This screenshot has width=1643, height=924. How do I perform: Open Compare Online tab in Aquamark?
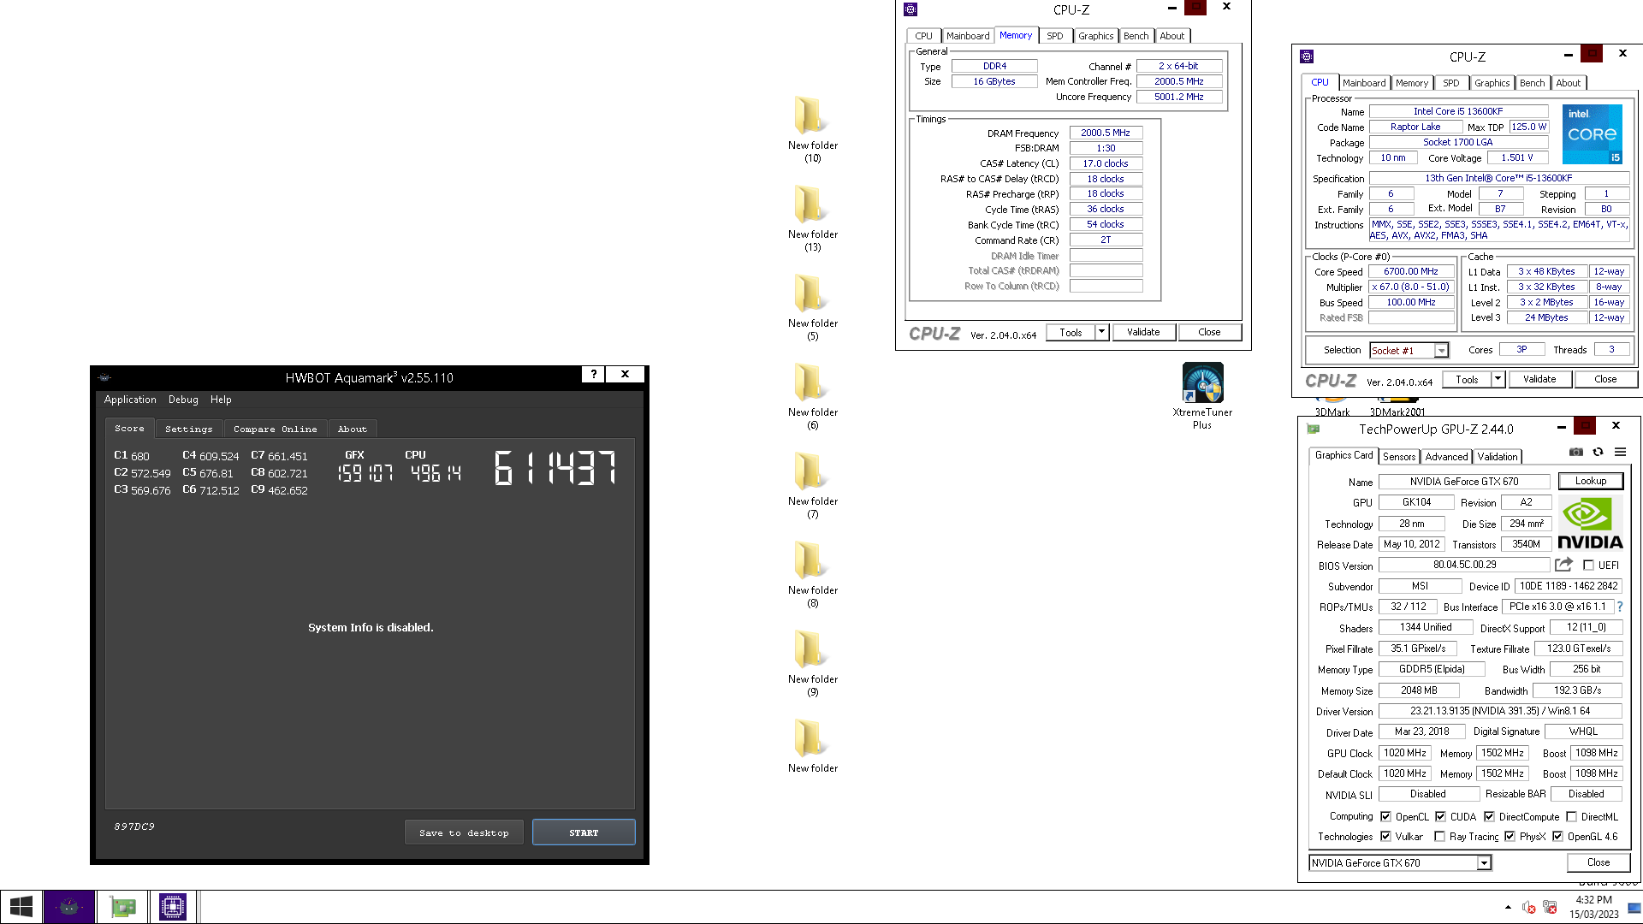pyautogui.click(x=275, y=429)
